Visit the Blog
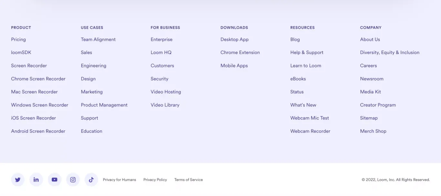The width and height of the screenshot is (441, 196). [295, 39]
